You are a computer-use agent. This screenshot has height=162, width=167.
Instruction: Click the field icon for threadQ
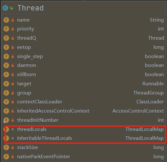point(6,38)
